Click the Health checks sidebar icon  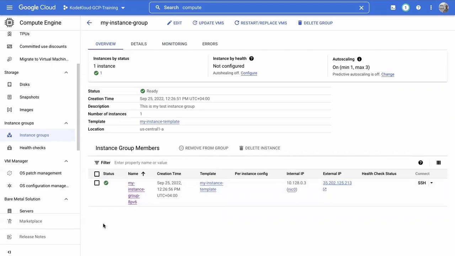[10, 148]
